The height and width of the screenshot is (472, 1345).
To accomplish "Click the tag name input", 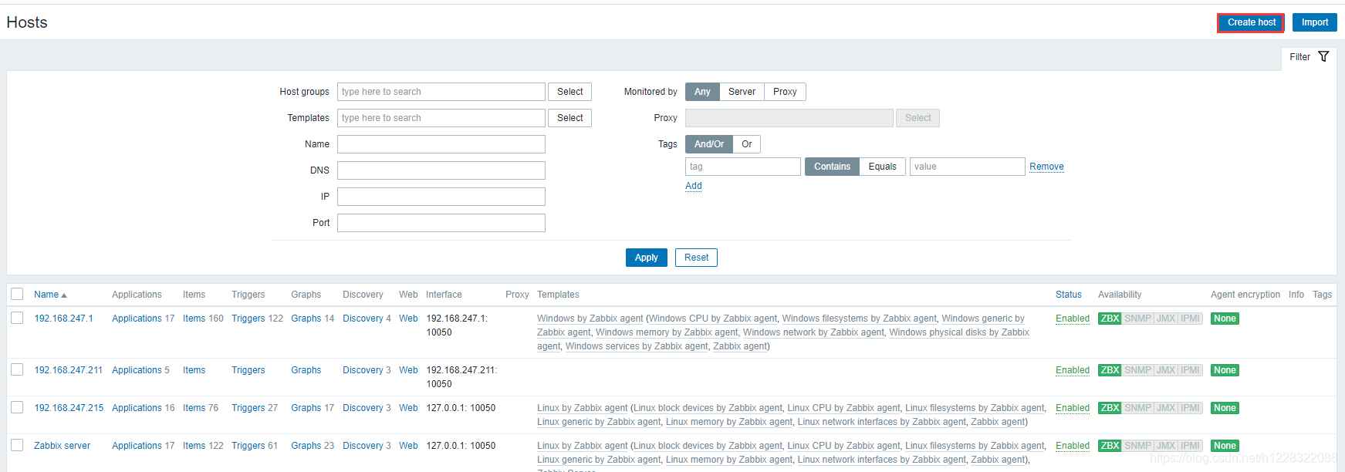I will (743, 167).
